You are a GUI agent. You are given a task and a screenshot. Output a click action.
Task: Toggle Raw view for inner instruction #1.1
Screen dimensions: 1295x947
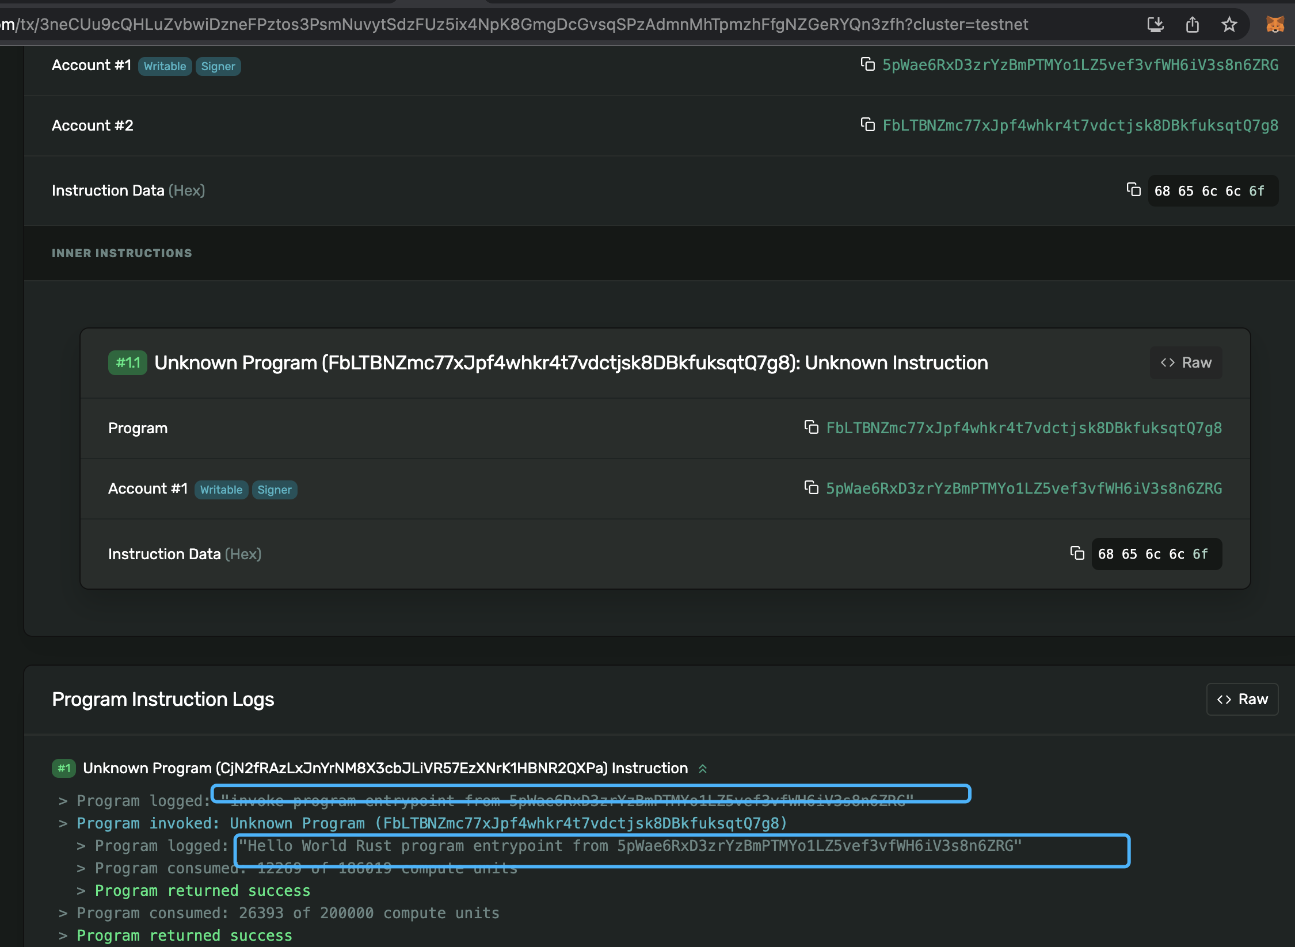coord(1186,362)
